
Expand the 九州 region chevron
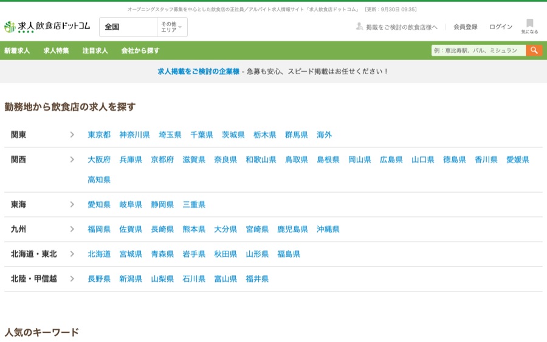[72, 229]
